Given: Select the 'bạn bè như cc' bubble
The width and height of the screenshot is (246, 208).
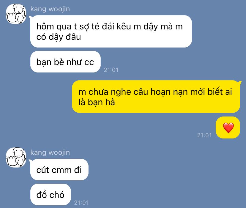Looking at the screenshot, I should [x=65, y=62].
